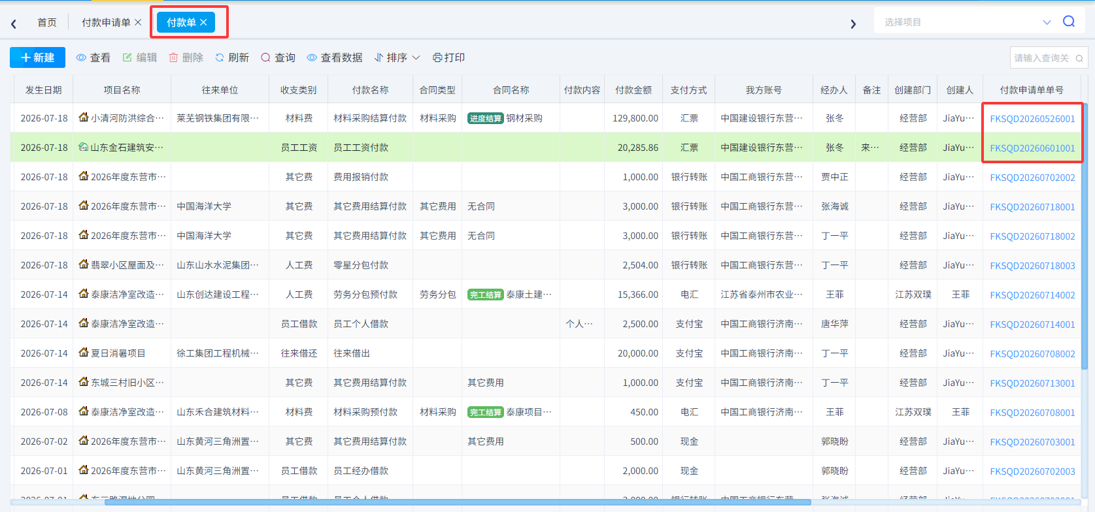Click the search icon in keyword field
Image resolution: width=1095 pixels, height=512 pixels.
pos(1079,58)
